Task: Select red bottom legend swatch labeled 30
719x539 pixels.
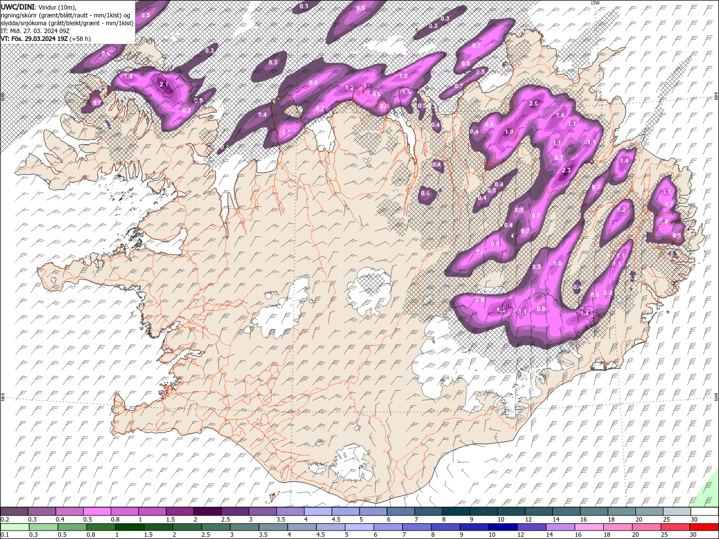Action: coord(704,527)
